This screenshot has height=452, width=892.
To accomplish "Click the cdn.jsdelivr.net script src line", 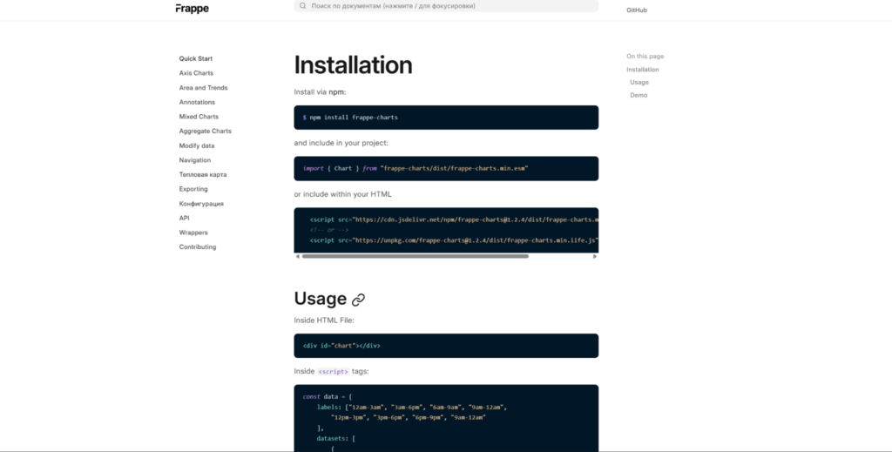I will click(454, 219).
